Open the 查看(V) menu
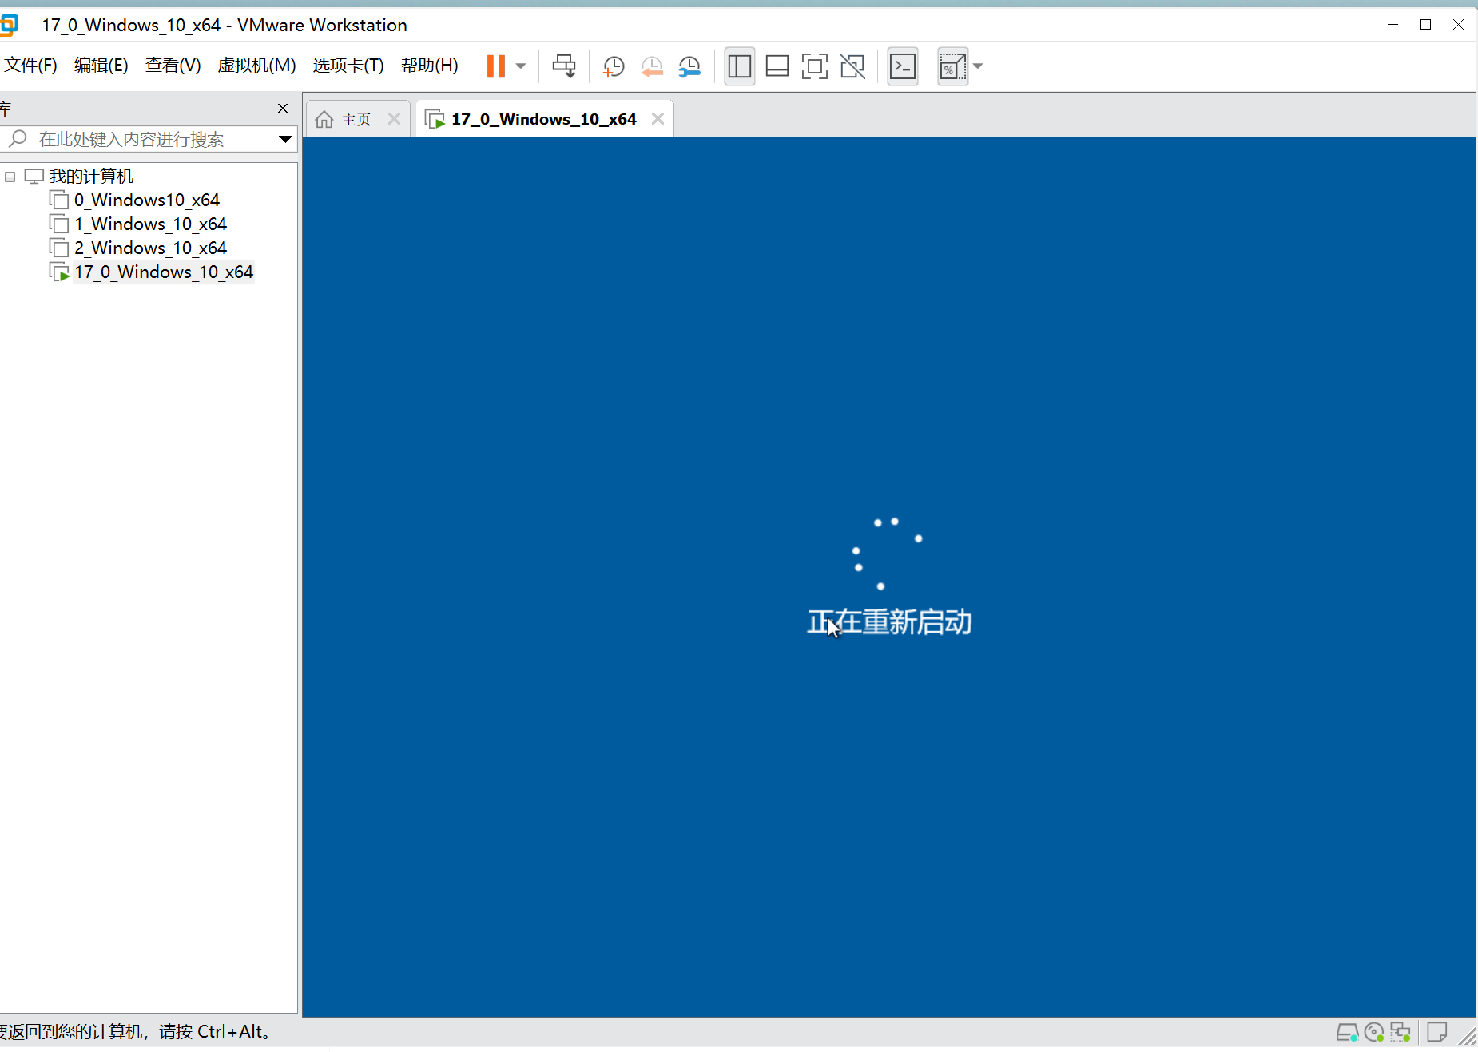The height and width of the screenshot is (1052, 1478). (x=173, y=65)
